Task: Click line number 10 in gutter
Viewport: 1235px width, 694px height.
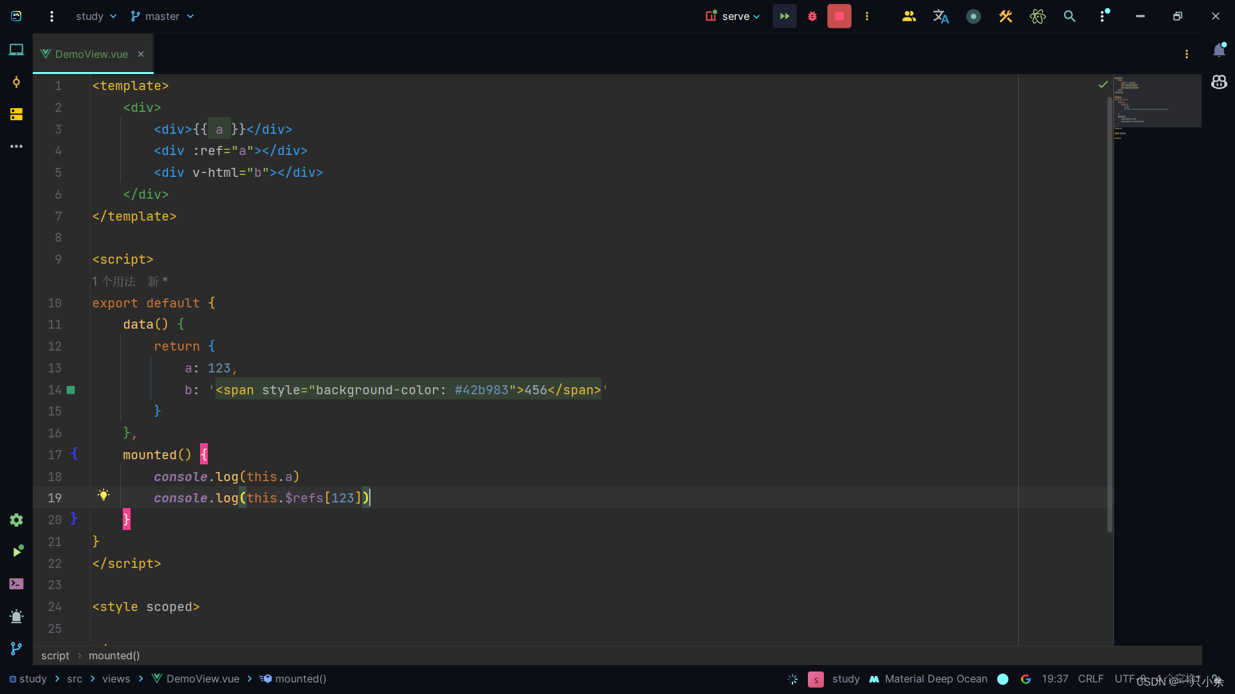Action: point(55,303)
